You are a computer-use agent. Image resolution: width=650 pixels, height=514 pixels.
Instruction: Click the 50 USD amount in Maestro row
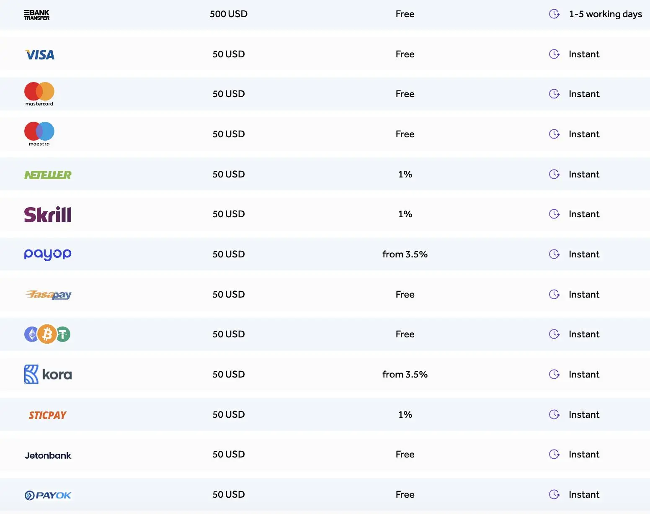click(x=229, y=134)
